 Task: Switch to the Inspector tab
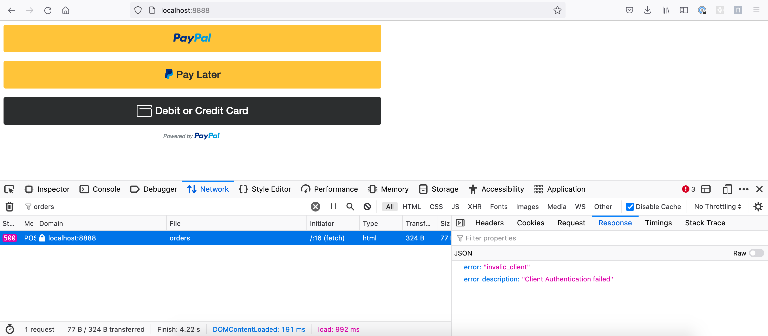click(x=47, y=189)
